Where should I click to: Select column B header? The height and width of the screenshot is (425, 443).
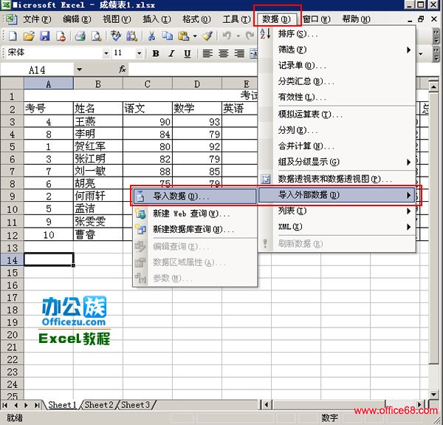[98, 84]
